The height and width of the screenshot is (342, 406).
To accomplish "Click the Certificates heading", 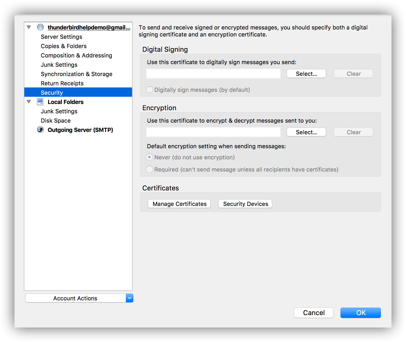I will (x=161, y=188).
